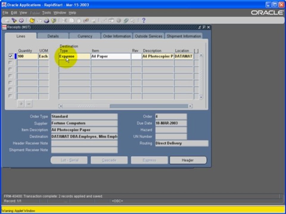286x214 pixels.
Task: Select the Lines tab
Action: point(21,36)
